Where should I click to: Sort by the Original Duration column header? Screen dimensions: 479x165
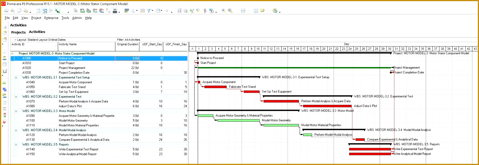128,44
